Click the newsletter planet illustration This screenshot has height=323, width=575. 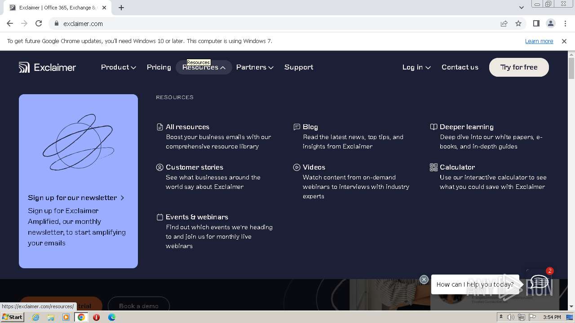[78, 142]
